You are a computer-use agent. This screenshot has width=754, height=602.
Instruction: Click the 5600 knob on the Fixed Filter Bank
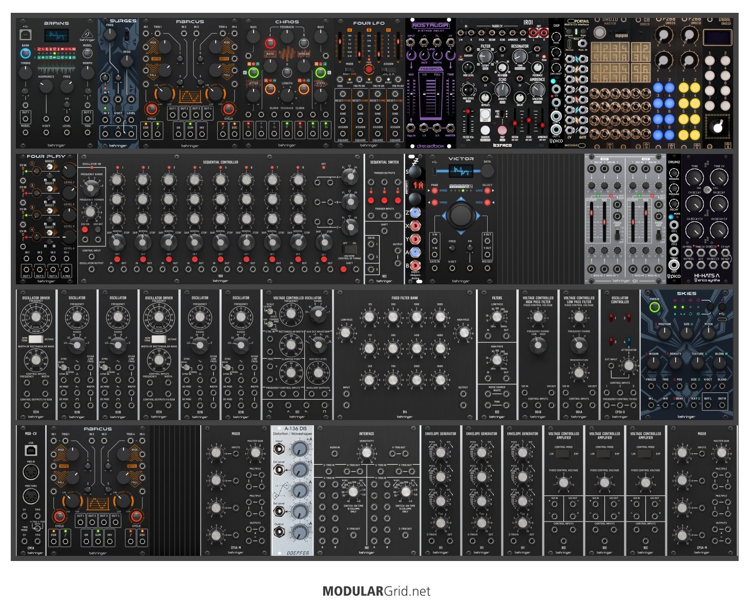[440, 380]
